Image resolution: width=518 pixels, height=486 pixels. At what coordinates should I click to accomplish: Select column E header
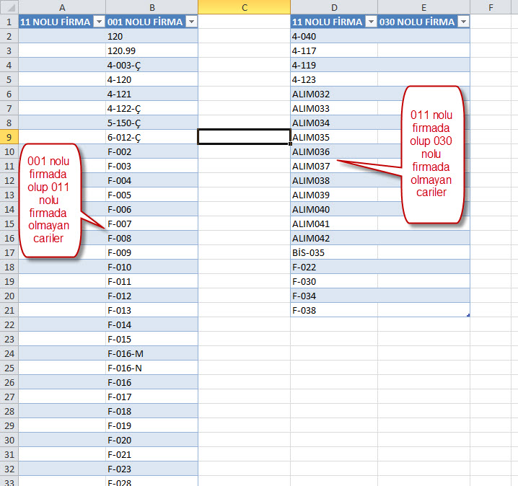[x=423, y=7]
